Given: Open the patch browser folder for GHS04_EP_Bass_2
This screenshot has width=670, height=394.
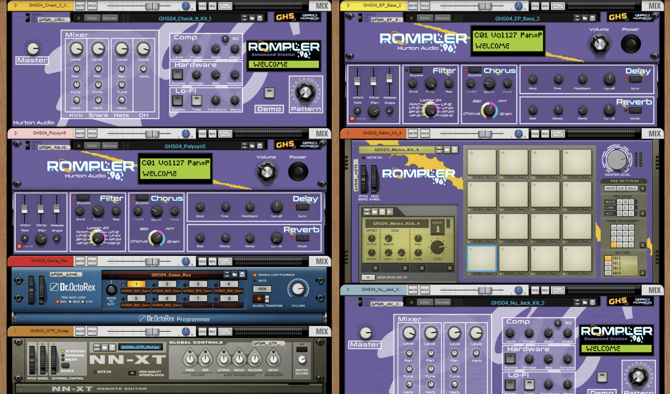Looking at the screenshot, I should coord(585,18).
